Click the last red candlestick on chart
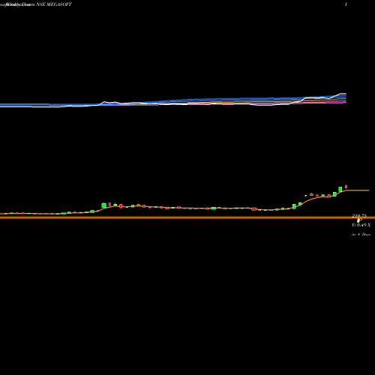The image size is (375, 375). pos(346,187)
